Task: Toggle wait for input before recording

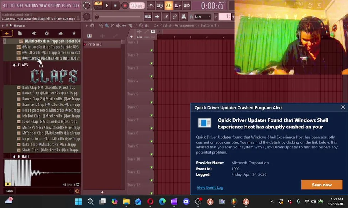Action: pyautogui.click(x=160, y=5)
